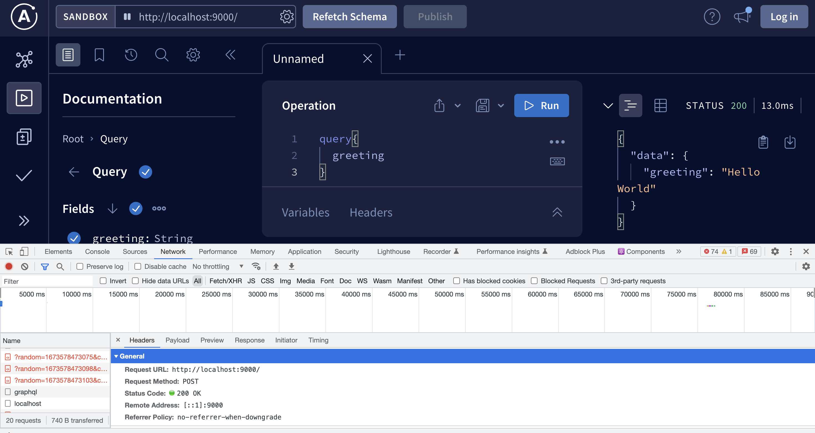Screen dimensions: 815x433
Task: Click the Refetch Schema button
Action: [x=349, y=17]
